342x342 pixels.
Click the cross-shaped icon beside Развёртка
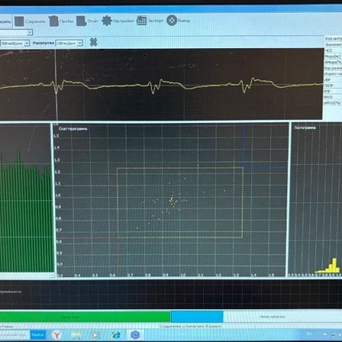pos(94,42)
